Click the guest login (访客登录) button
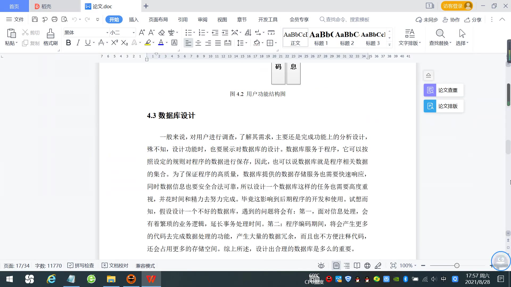511x287 pixels. pos(457,6)
